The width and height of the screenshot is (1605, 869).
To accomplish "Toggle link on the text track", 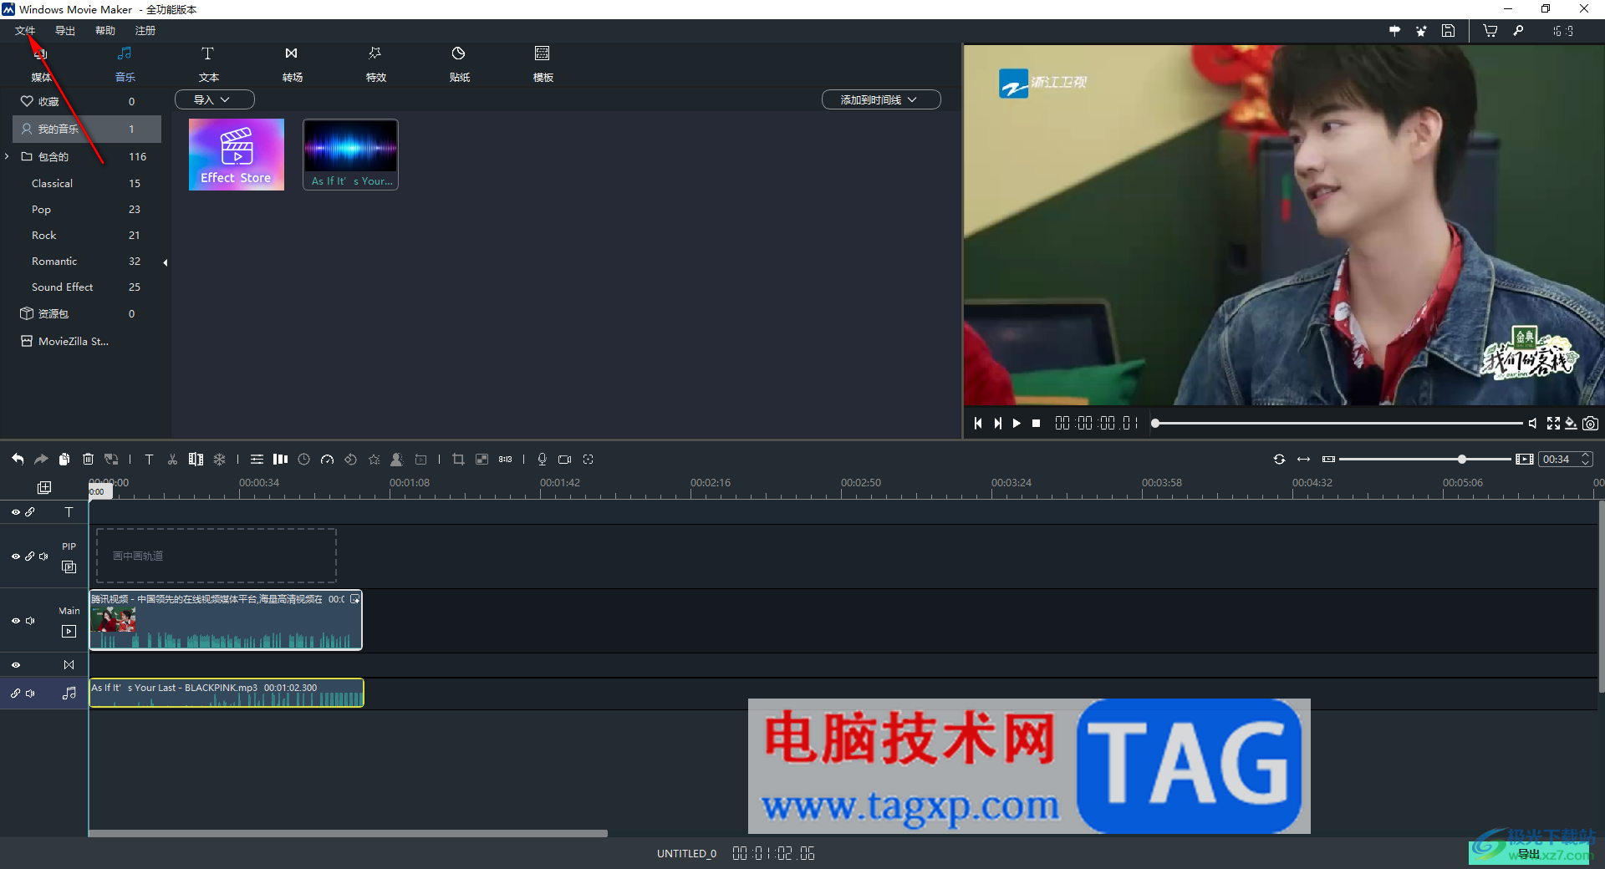I will click(x=30, y=512).
